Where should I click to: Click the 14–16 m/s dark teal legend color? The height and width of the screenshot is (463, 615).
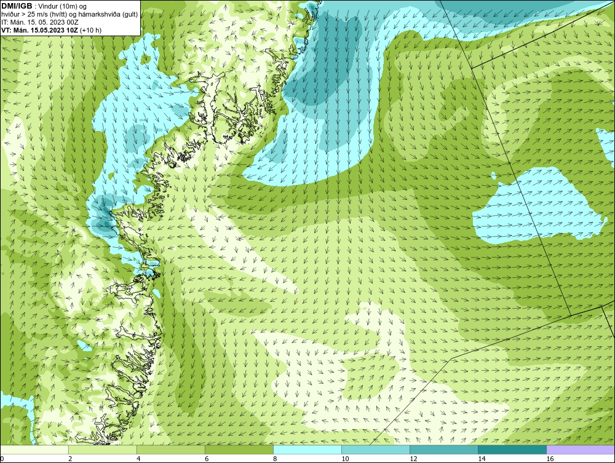pos(512,449)
